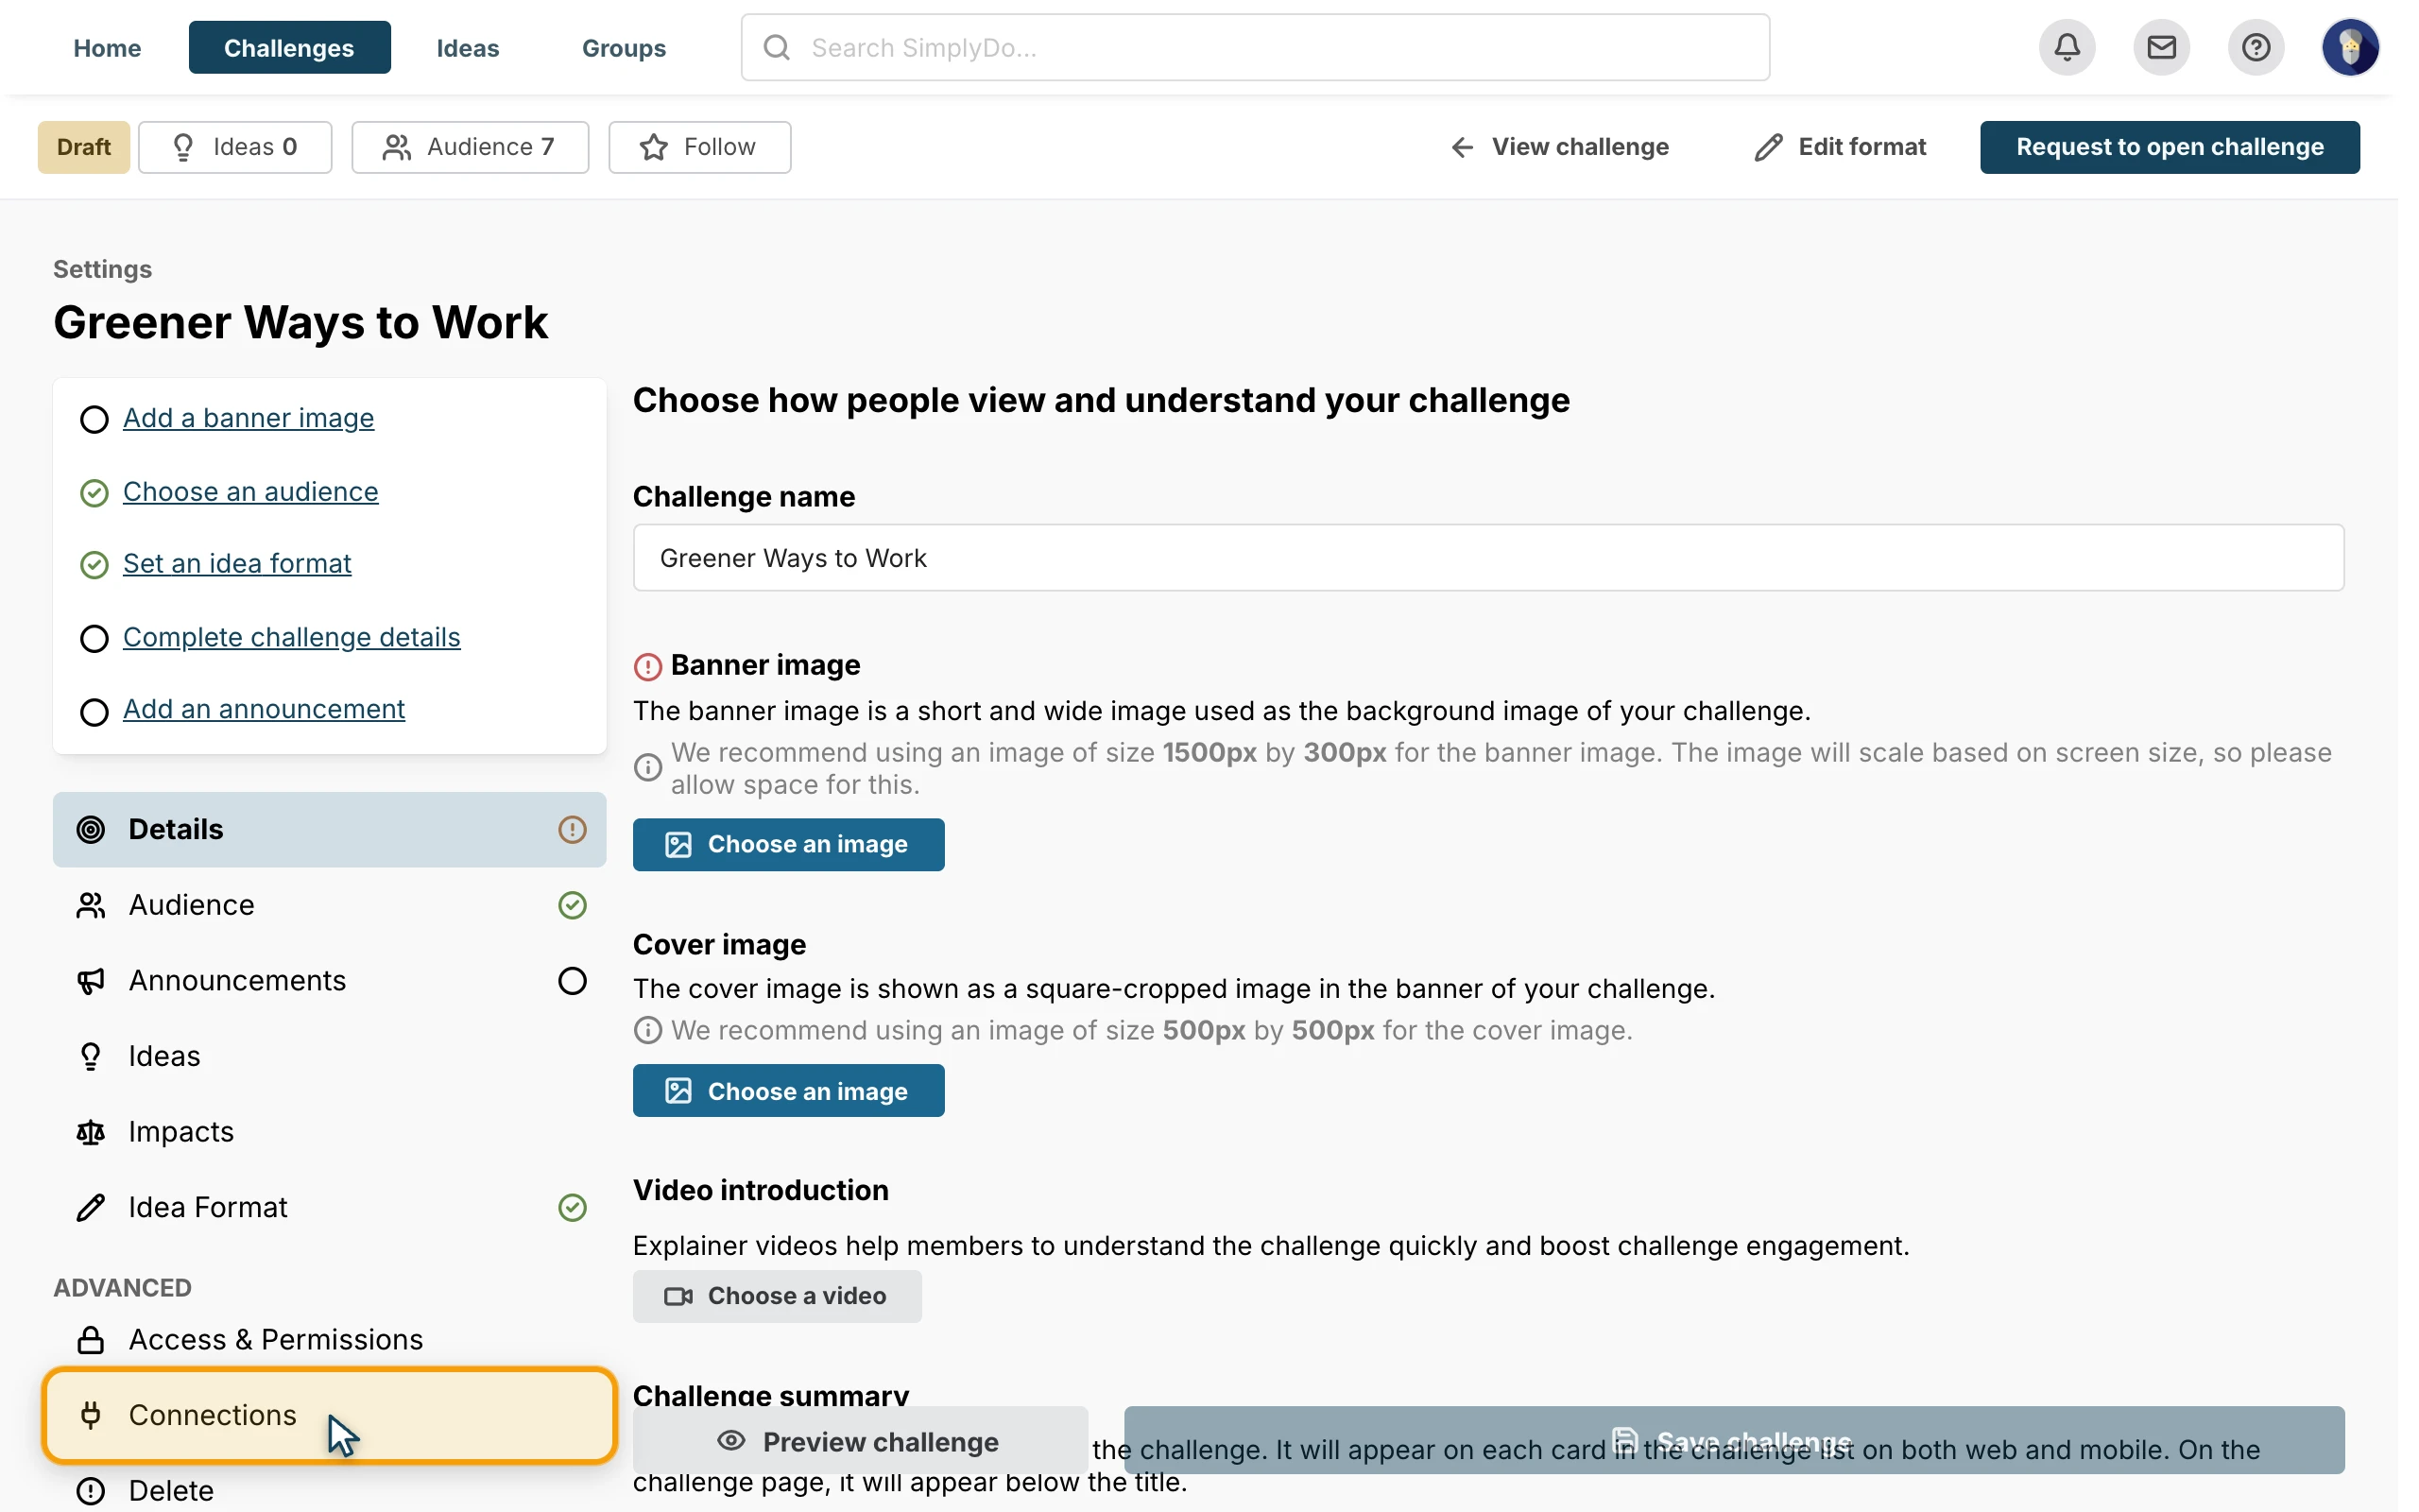
Task: Open the messages envelope icon
Action: point(2161,47)
